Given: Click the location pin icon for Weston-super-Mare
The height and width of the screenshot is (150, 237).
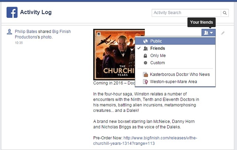Looking at the screenshot, I should tap(146, 81).
